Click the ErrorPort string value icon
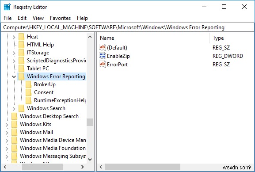 (103, 64)
